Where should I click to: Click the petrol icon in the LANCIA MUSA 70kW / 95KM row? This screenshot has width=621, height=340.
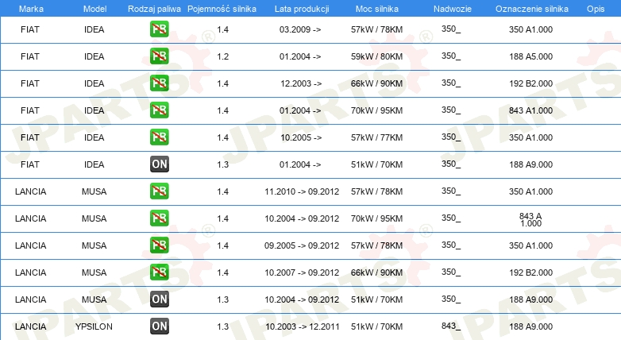[x=159, y=218]
